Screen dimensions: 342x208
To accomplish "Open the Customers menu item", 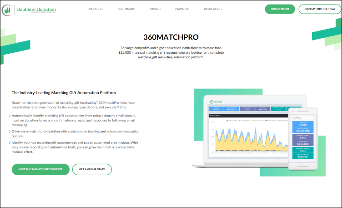I will 126,9.
